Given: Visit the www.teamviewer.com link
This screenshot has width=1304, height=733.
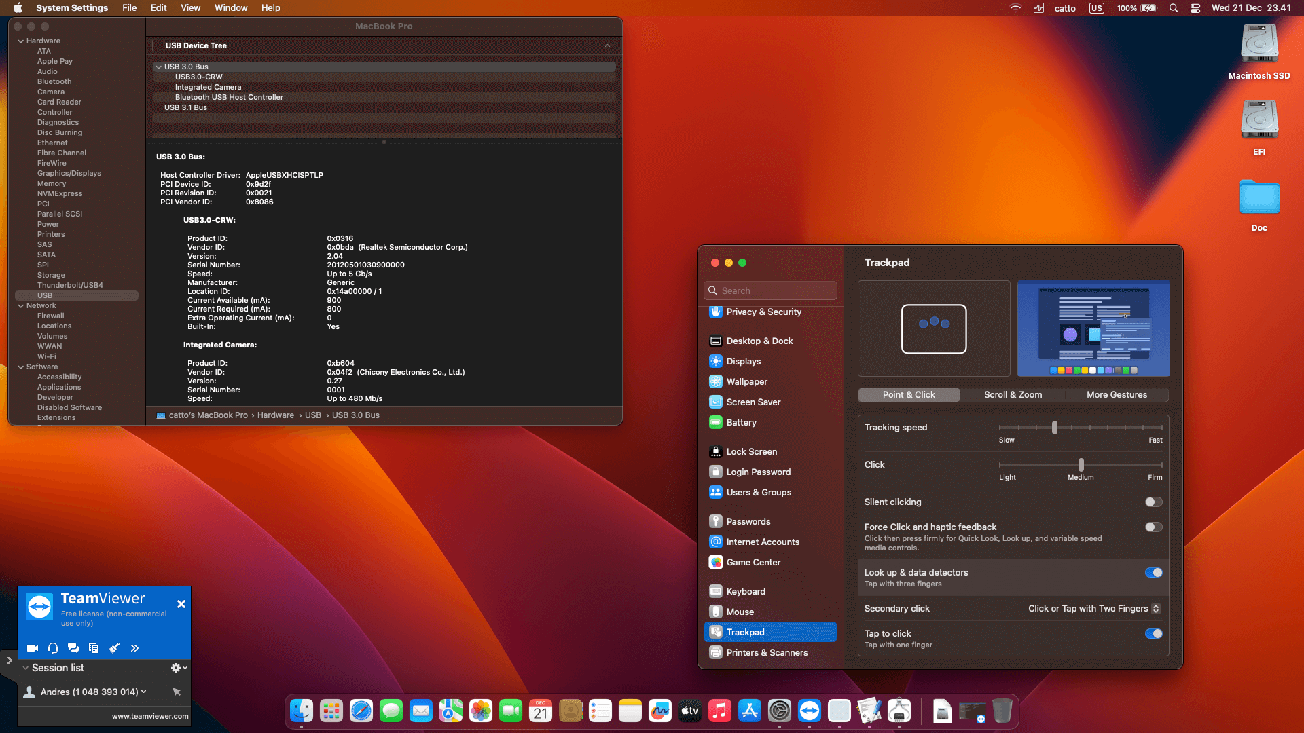Looking at the screenshot, I should (x=150, y=716).
